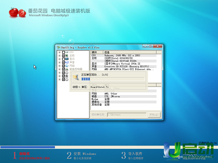The width and height of the screenshot is (218, 163).
Task: Click the 信息 column header
Action: point(130,52)
